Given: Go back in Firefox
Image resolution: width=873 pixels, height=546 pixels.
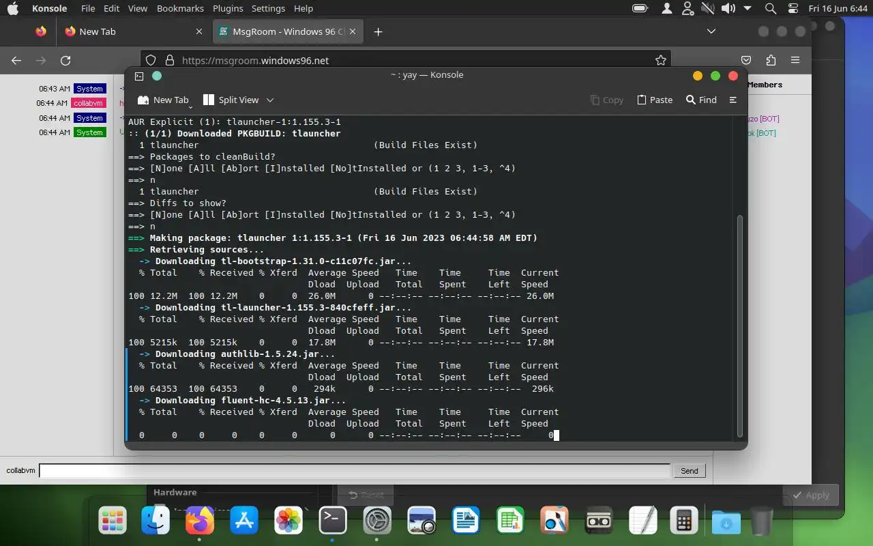Looking at the screenshot, I should coord(16,60).
